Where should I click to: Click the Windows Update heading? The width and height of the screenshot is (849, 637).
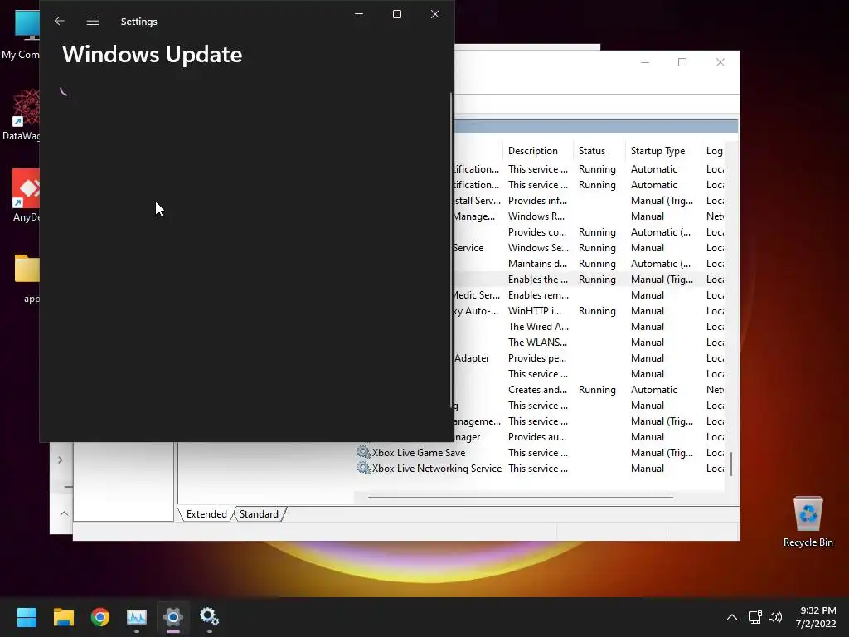pyautogui.click(x=153, y=54)
